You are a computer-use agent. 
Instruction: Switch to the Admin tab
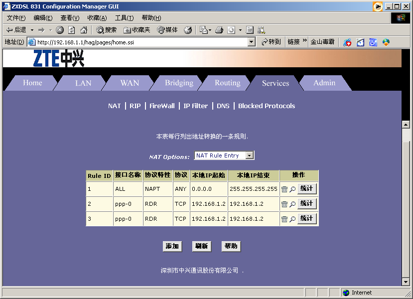(x=324, y=83)
